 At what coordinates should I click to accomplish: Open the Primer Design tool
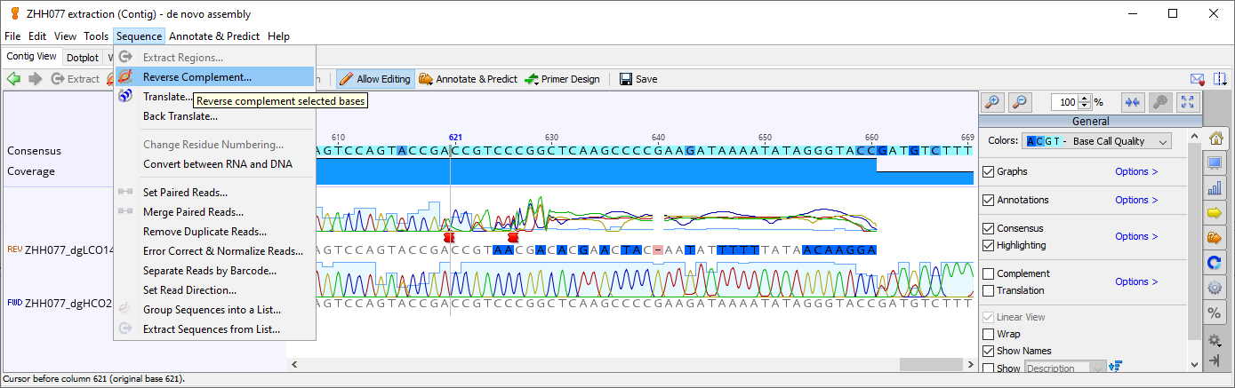click(562, 79)
